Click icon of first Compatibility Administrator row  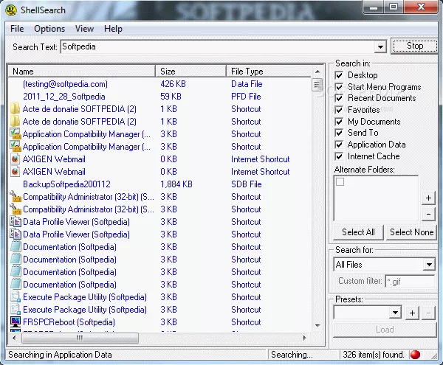(16, 197)
